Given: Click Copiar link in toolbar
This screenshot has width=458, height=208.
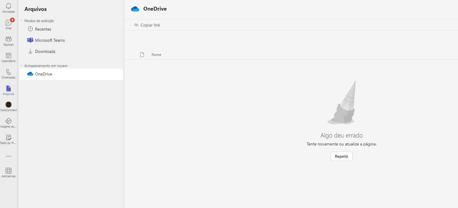Looking at the screenshot, I should pos(147,25).
